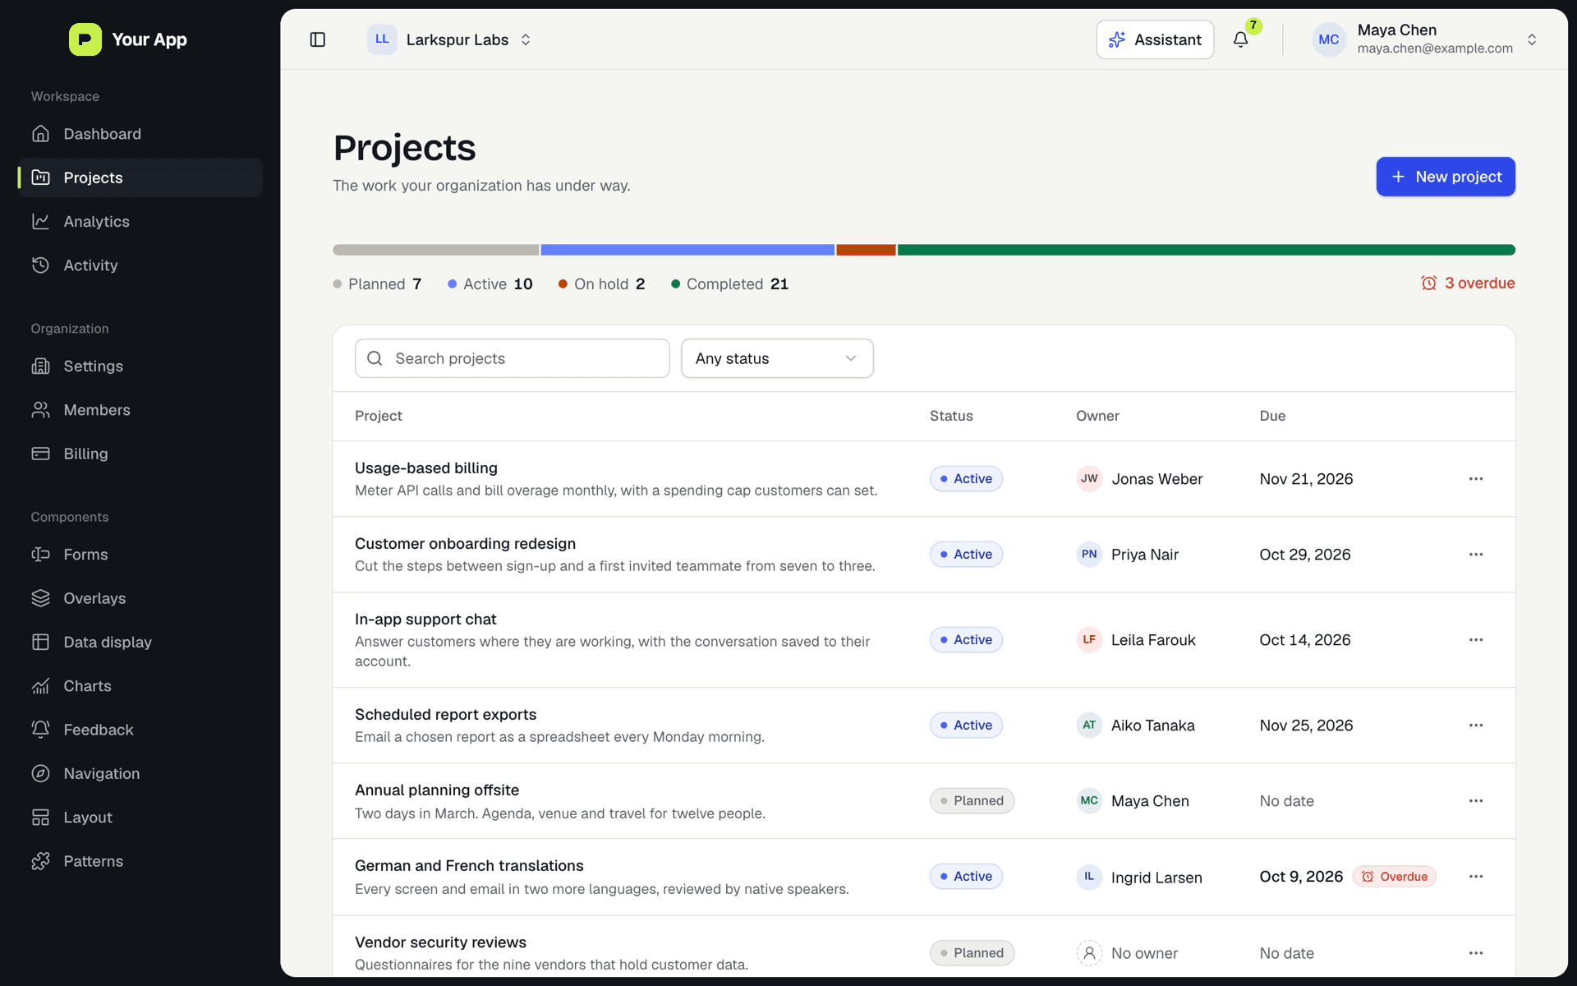Click the Analytics chart icon in sidebar

point(40,221)
